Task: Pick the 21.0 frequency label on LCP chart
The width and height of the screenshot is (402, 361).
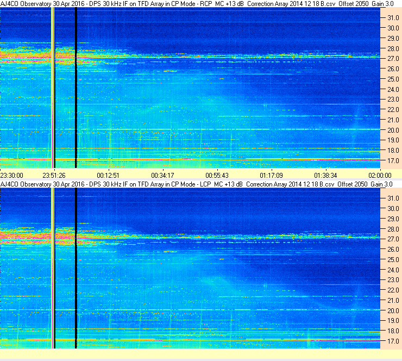Action: [393, 300]
